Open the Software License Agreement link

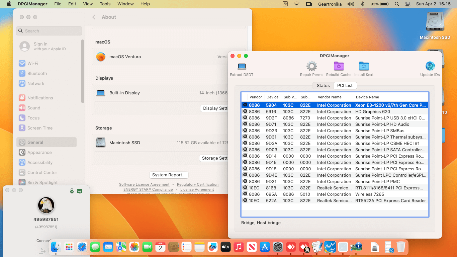pyautogui.click(x=144, y=184)
